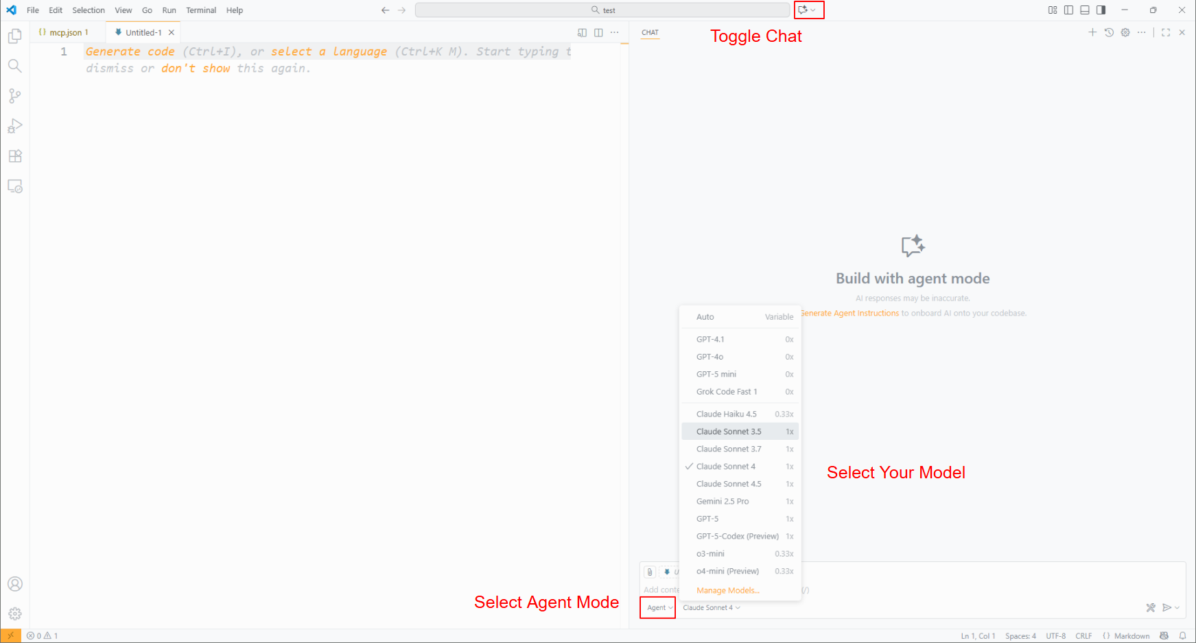
Task: Select Claude Sonnet 4.5 from model list
Action: (728, 484)
